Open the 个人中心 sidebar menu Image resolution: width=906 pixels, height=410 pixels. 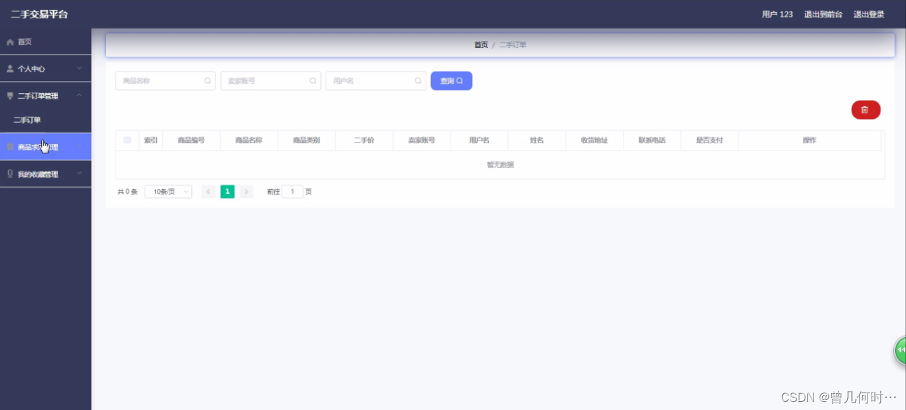coord(45,69)
